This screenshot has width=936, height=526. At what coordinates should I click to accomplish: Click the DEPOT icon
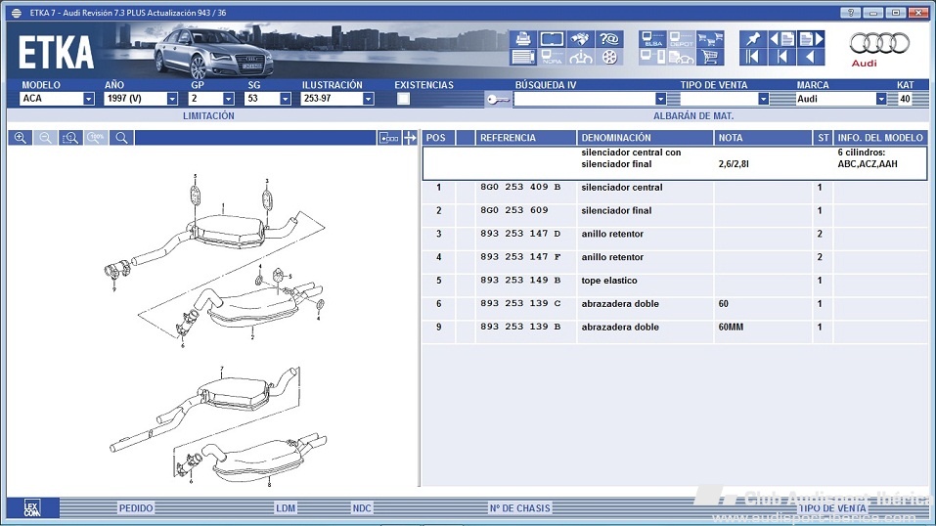pos(681,39)
